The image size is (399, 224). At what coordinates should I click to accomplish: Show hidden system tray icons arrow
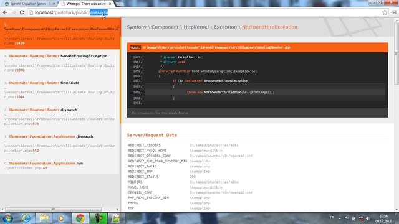[x=340, y=218]
